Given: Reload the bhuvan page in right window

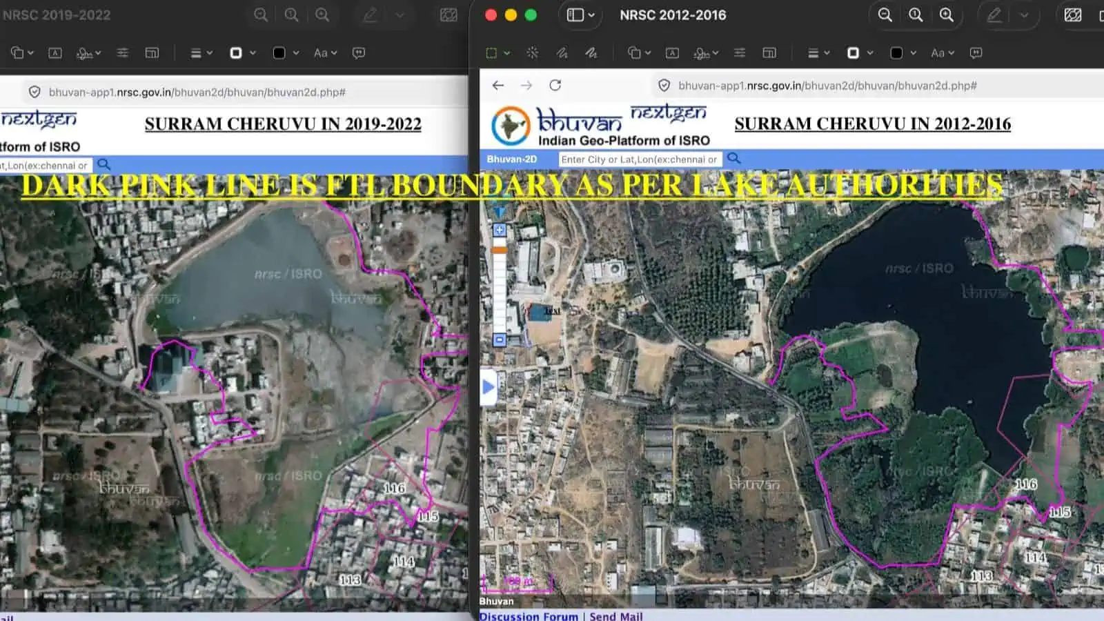Looking at the screenshot, I should click(555, 85).
